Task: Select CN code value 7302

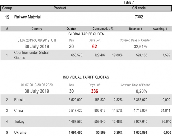Action: (x=139, y=17)
